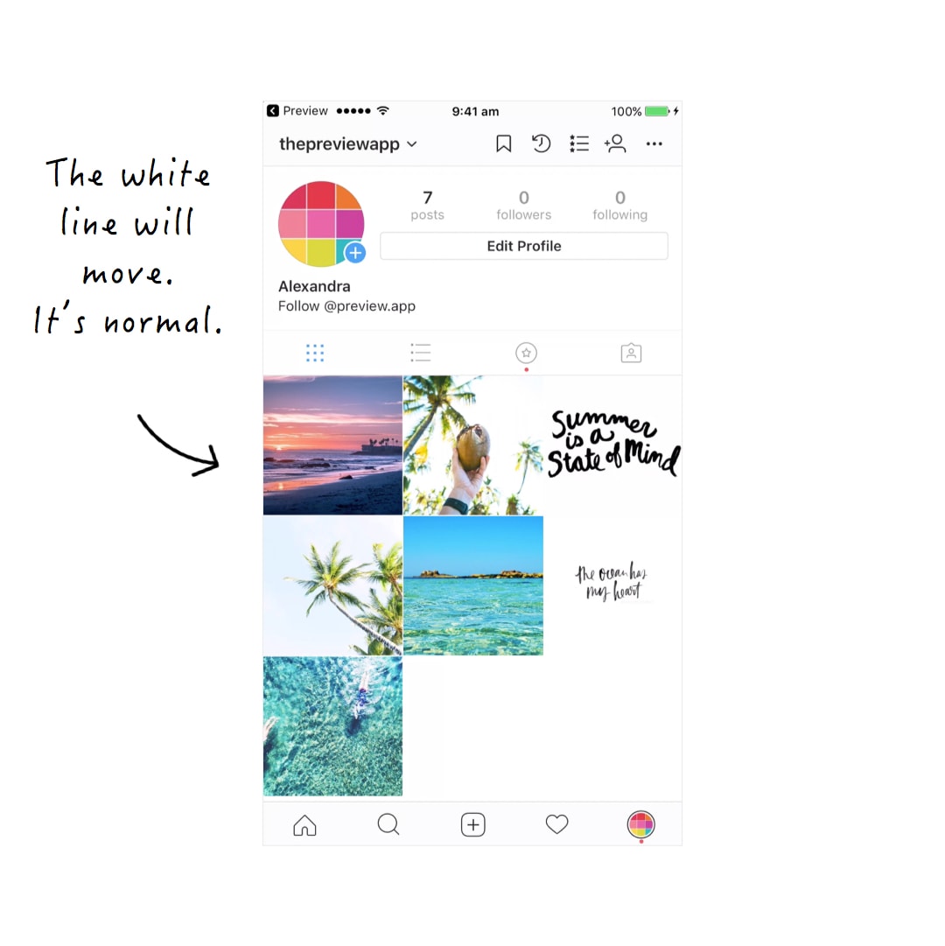The image size is (945, 946).
Task: Open the search magnifier icon
Action: pos(388,824)
